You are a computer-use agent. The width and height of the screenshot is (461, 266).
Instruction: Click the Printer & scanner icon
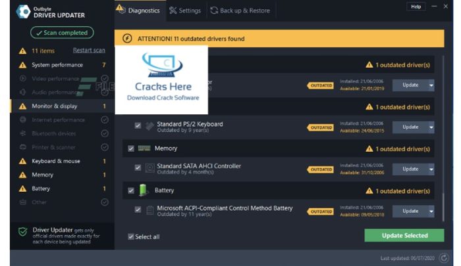22,147
